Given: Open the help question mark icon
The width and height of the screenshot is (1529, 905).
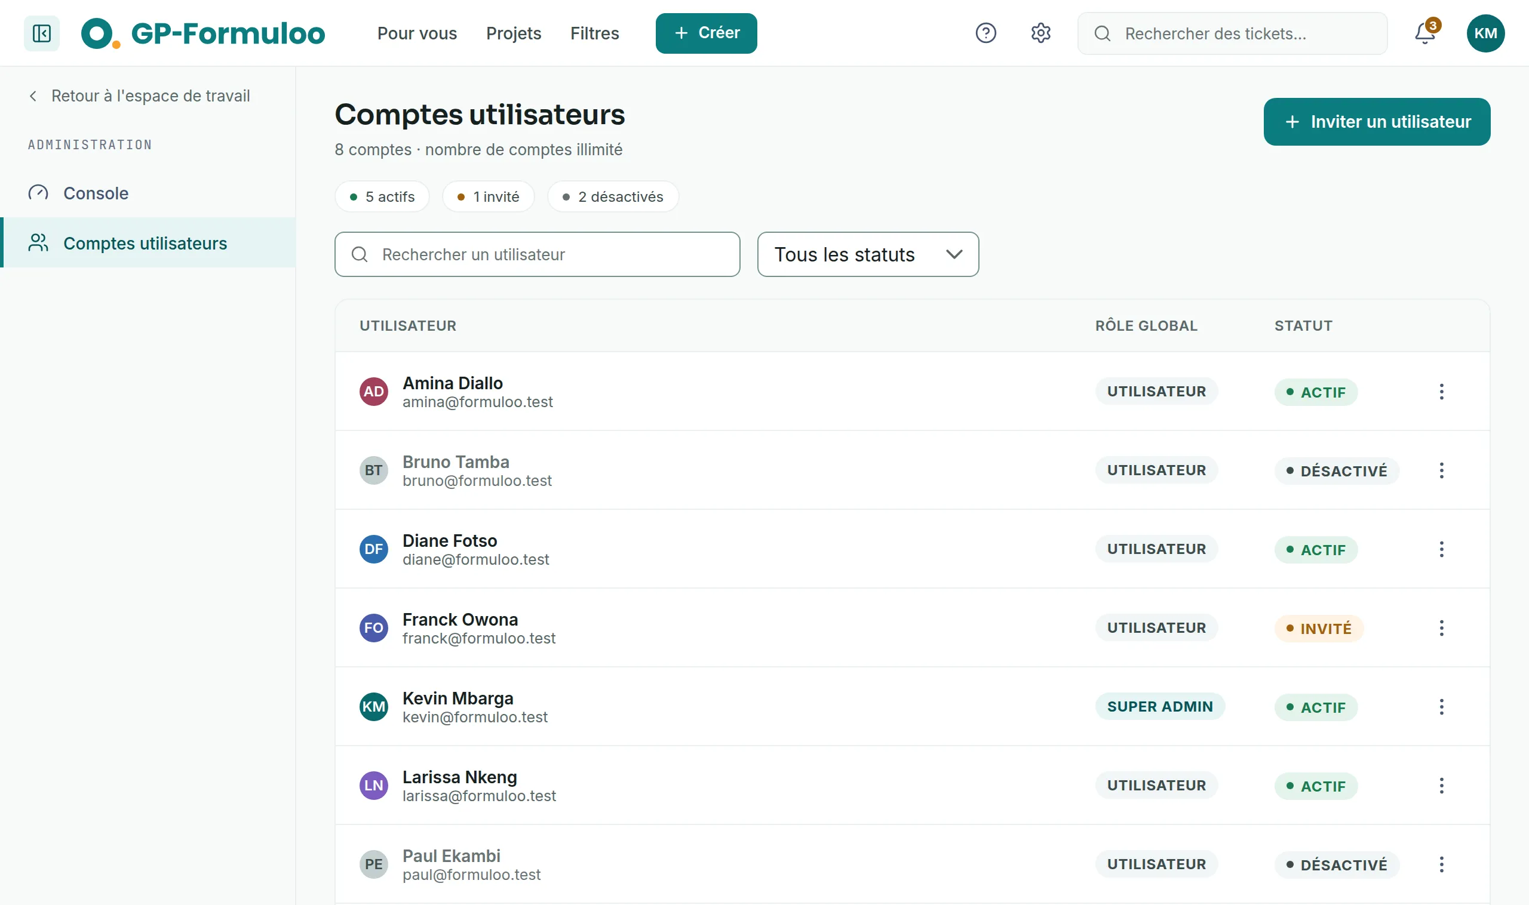Looking at the screenshot, I should click(985, 33).
